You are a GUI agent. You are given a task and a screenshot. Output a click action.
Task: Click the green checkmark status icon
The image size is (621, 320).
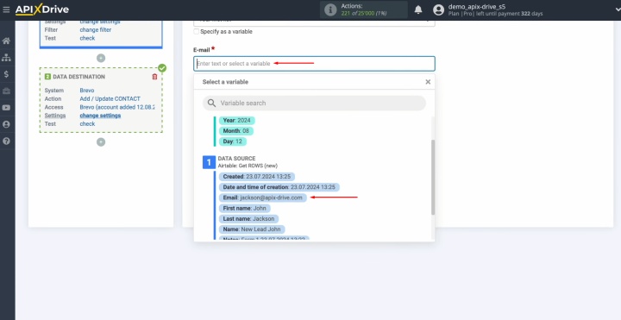pyautogui.click(x=162, y=68)
